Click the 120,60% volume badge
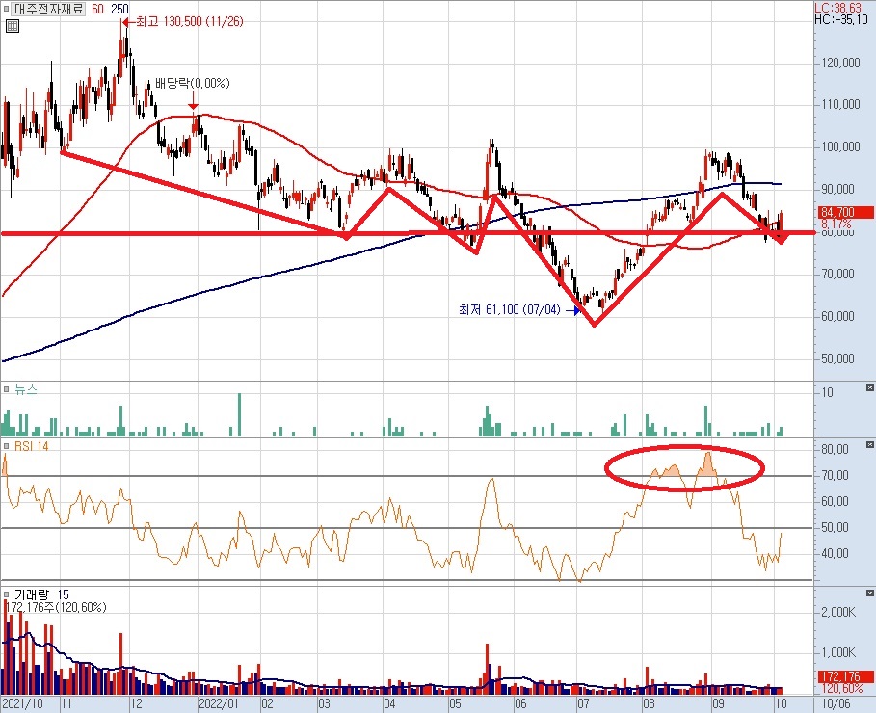The image size is (876, 713). 842,688
